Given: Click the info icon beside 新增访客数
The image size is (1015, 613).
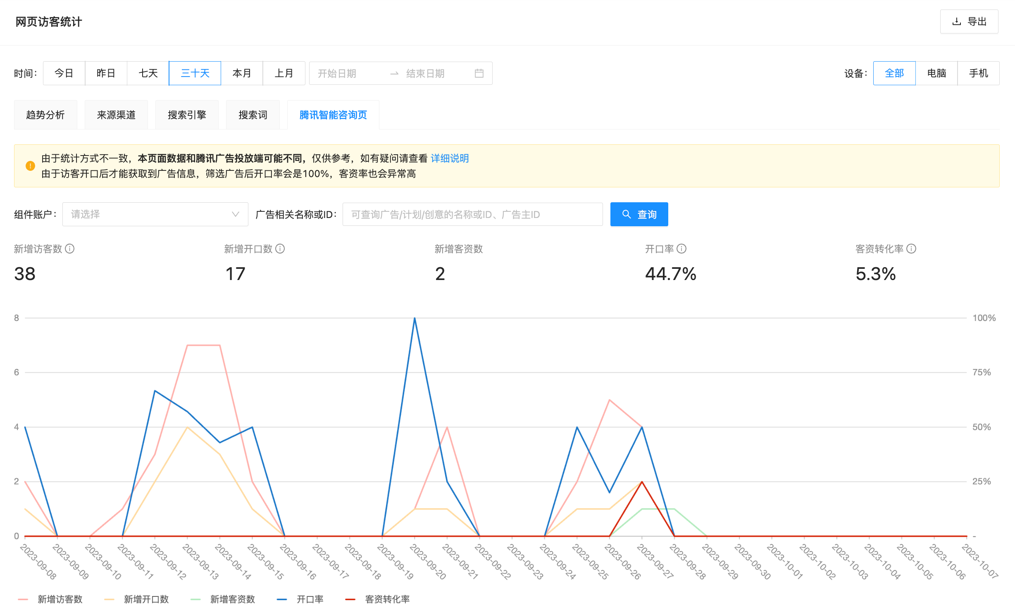Looking at the screenshot, I should click(x=70, y=249).
